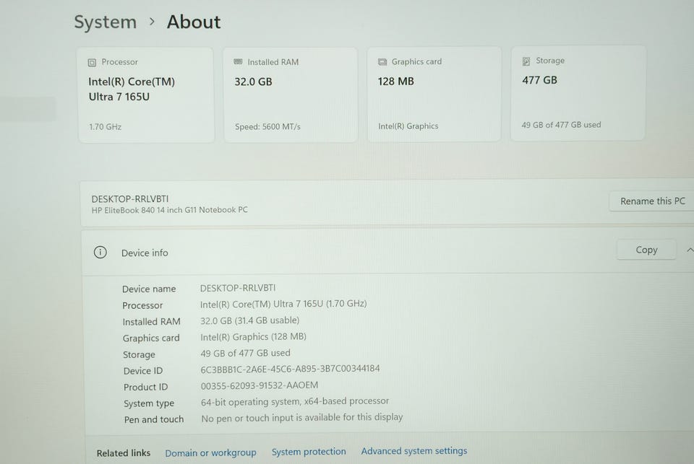This screenshot has width=694, height=464.
Task: Select the 477 GB storage value
Action: tap(539, 80)
